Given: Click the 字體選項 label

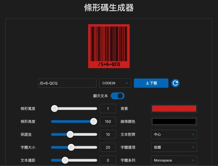Looking at the screenshot, I should point(128,147).
